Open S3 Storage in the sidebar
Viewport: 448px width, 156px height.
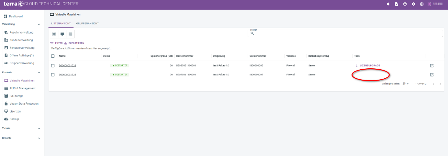16,96
